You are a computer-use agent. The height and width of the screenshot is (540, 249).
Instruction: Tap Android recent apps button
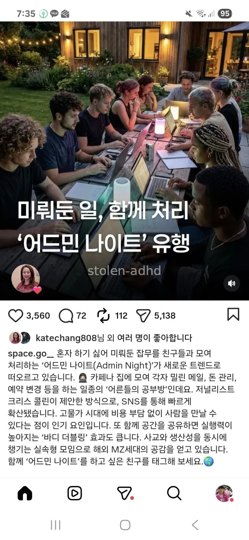pyautogui.click(x=55, y=525)
